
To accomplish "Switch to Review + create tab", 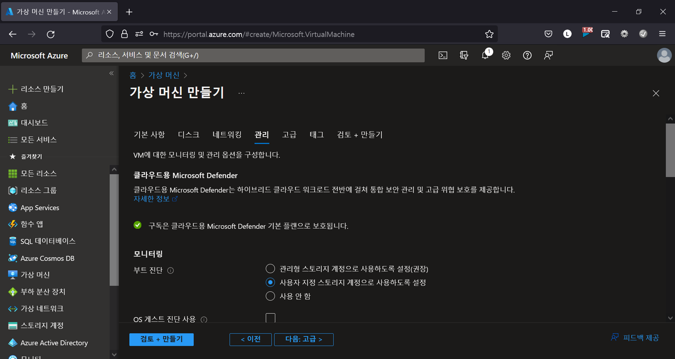I will coord(360,135).
